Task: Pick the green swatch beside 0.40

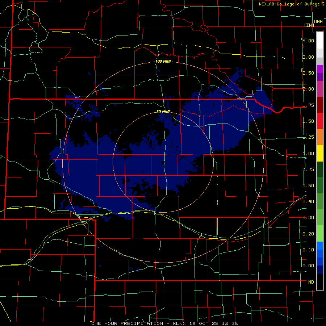Action: point(320,201)
